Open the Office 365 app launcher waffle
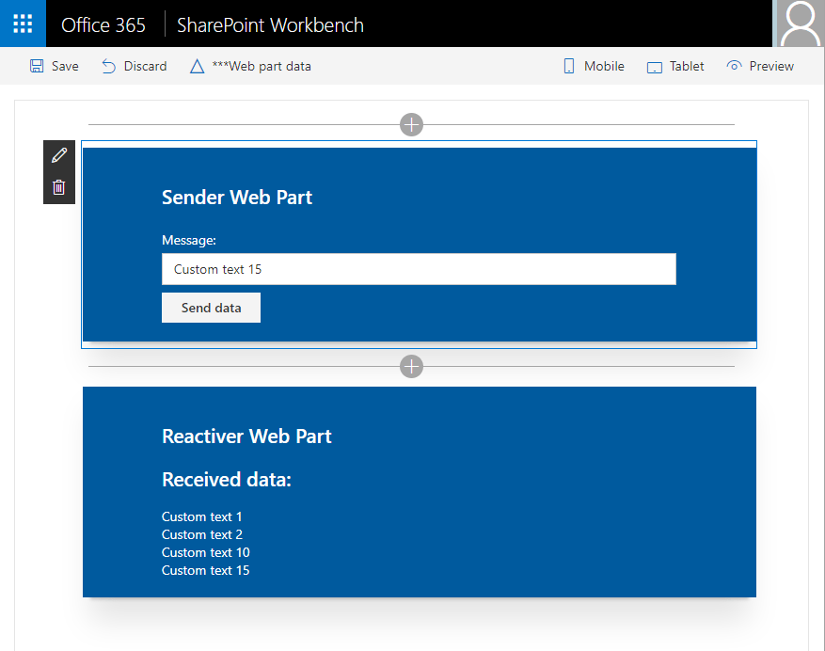This screenshot has width=825, height=651. coord(23,24)
